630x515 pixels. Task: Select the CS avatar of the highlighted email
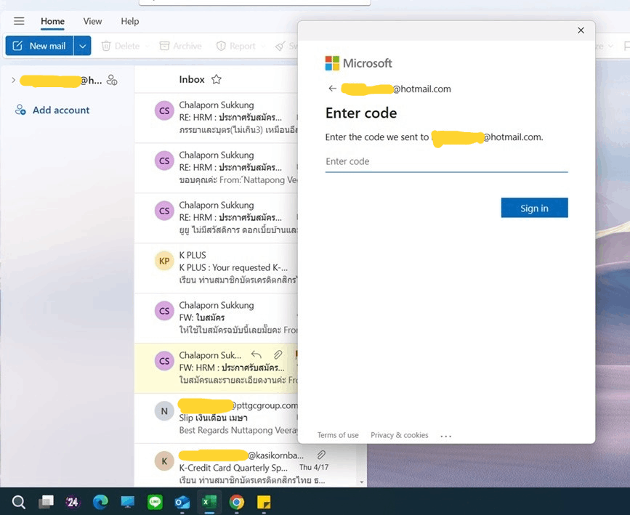pos(164,361)
